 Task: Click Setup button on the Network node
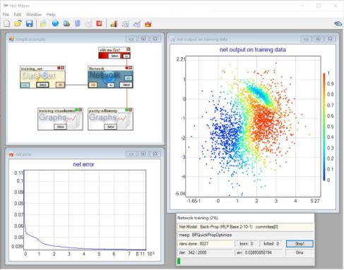click(126, 85)
